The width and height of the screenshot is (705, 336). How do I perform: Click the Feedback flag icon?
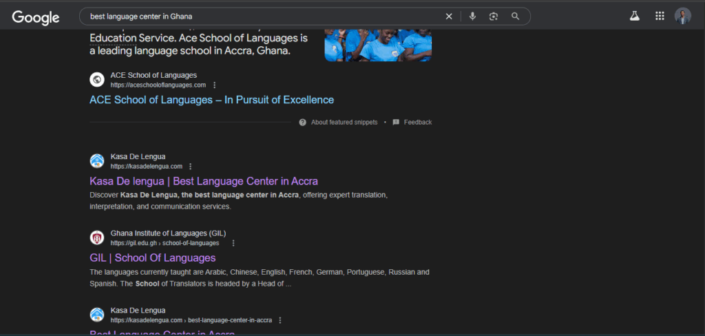click(x=396, y=123)
